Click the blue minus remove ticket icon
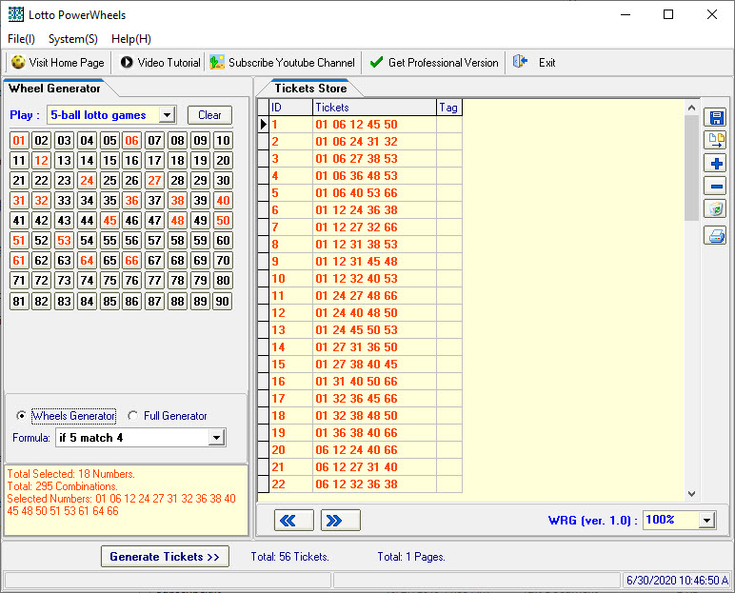 [x=716, y=187]
